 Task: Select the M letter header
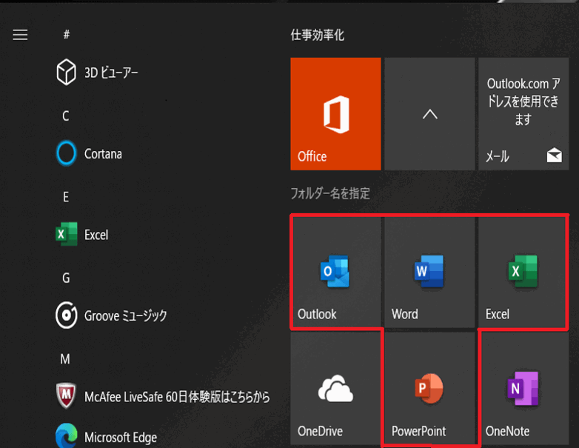click(65, 359)
